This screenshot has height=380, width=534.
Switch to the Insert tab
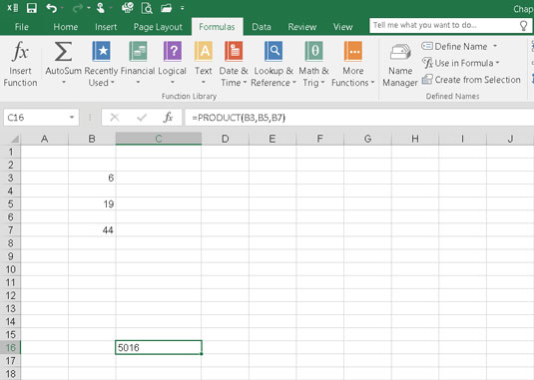(106, 27)
